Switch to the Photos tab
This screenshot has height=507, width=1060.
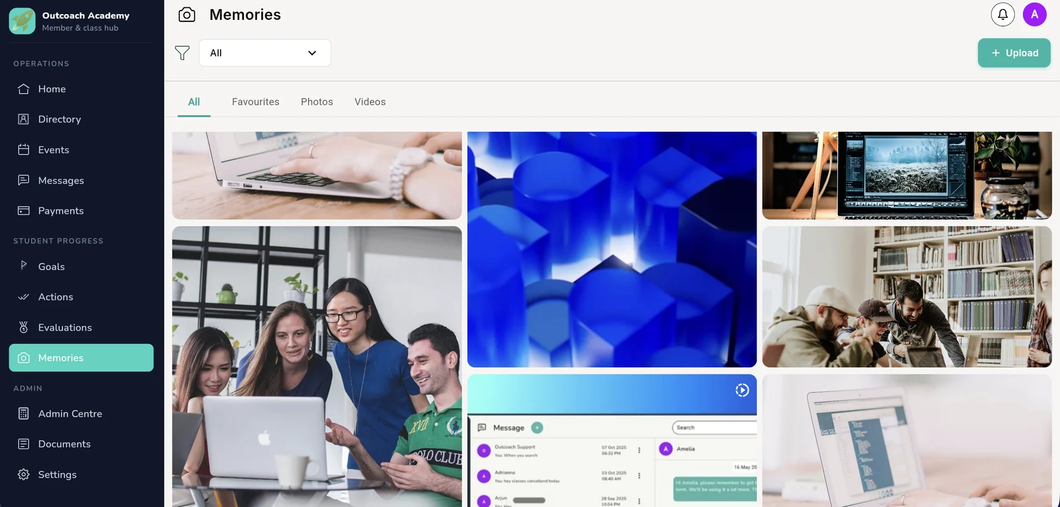317,102
